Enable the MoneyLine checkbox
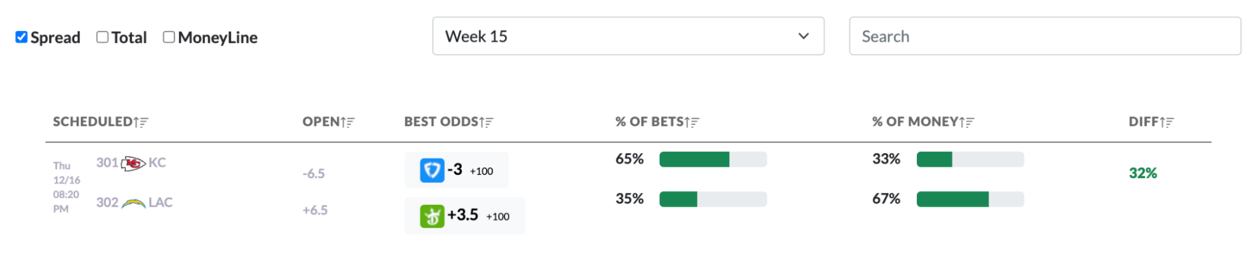1246x257 pixels. click(x=169, y=37)
